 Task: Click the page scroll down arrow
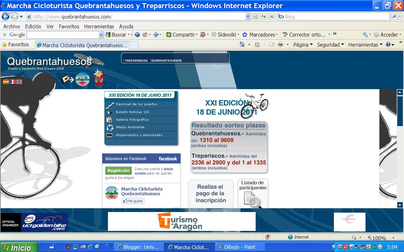400,205
